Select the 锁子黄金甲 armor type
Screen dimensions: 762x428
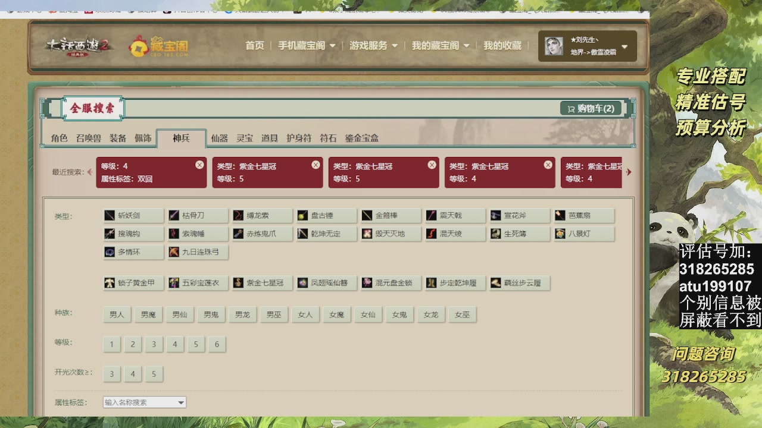(x=133, y=283)
